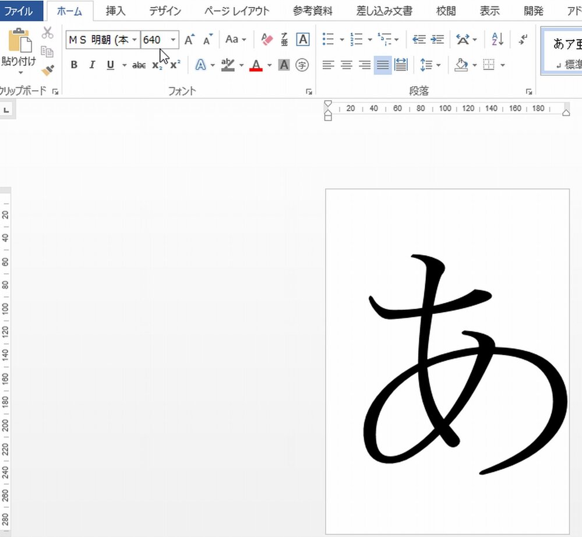
Task: Apply the red font color button
Action: coord(256,65)
